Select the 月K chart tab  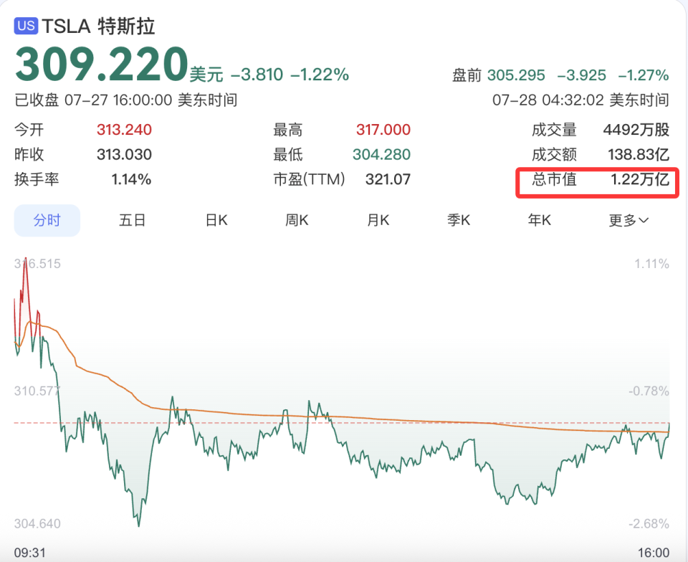378,220
